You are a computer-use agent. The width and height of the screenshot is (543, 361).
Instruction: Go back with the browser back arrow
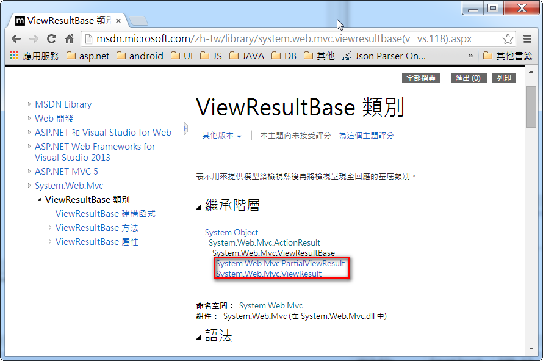(x=16, y=39)
